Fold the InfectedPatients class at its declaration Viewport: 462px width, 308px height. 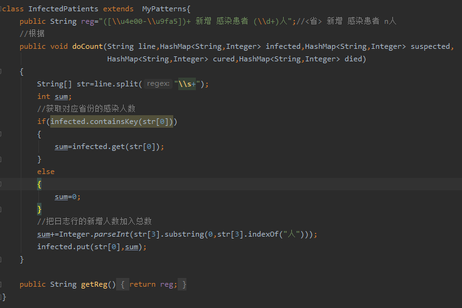click(x=2, y=9)
